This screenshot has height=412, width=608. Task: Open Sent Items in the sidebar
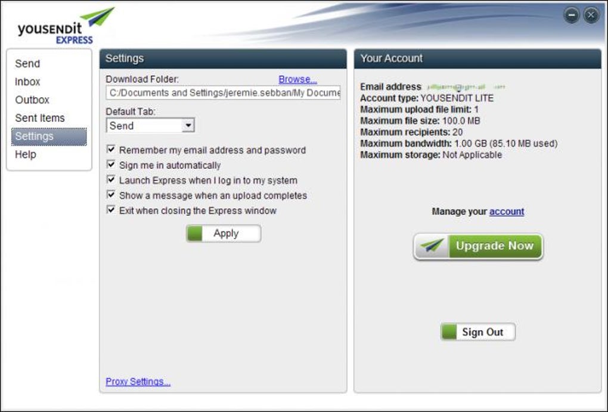pos(40,118)
